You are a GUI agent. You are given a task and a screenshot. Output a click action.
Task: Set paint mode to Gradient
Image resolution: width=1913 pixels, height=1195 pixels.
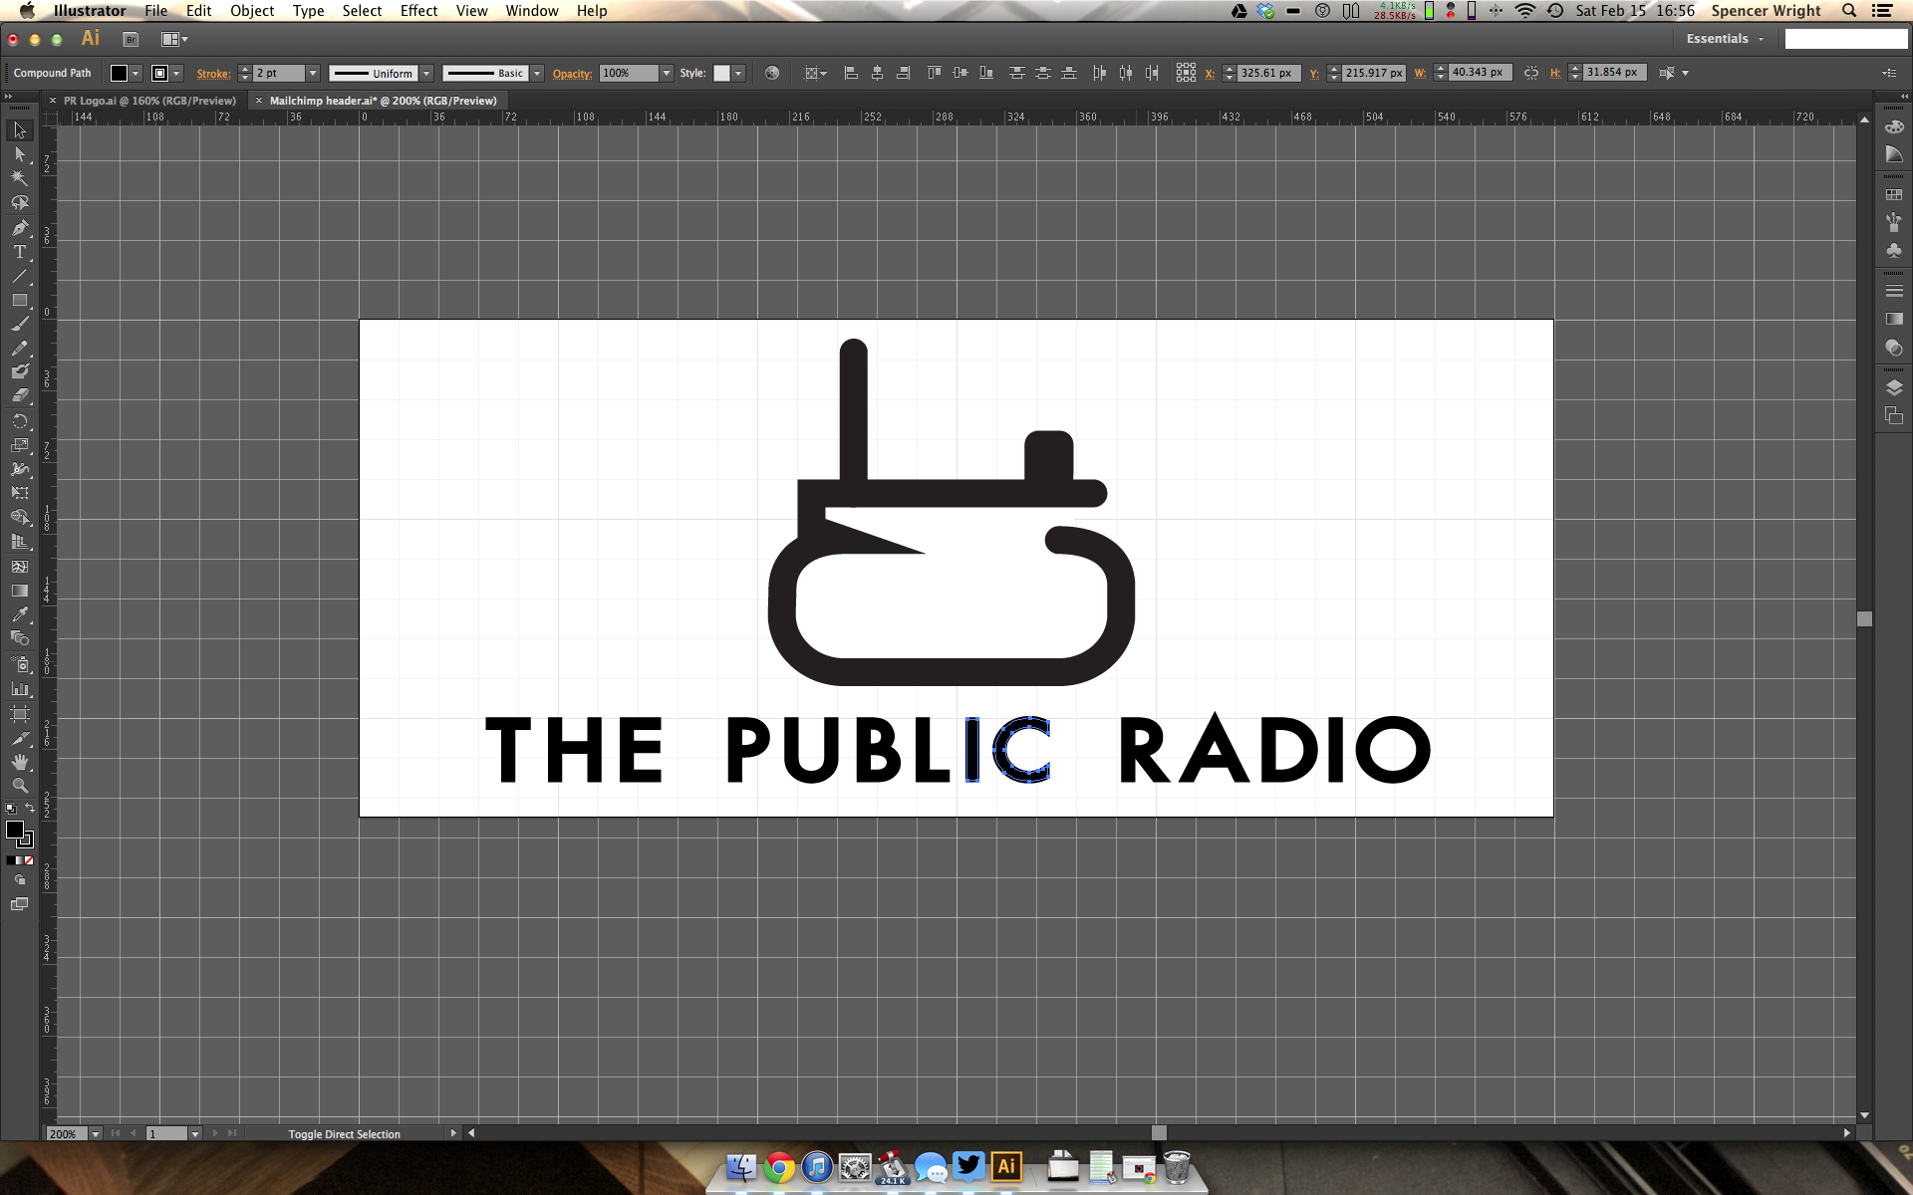pos(19,860)
